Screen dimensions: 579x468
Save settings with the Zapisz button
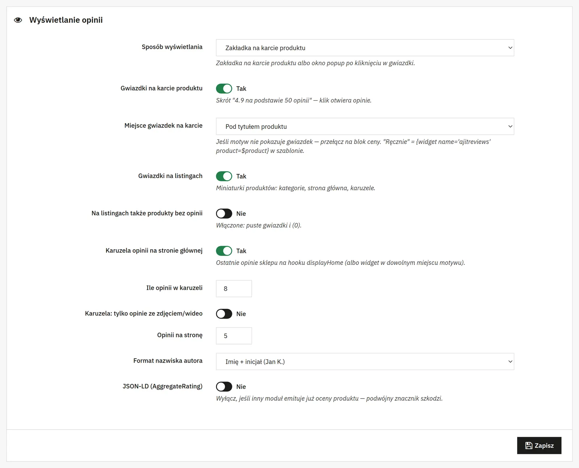tap(539, 446)
